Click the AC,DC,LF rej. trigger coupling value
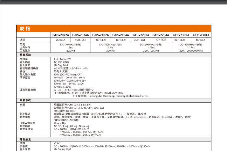The image size is (227, 151). click(72, 126)
